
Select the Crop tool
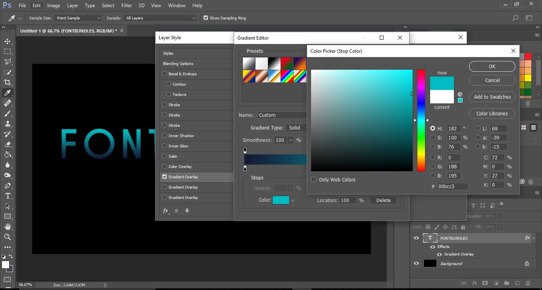[x=8, y=82]
